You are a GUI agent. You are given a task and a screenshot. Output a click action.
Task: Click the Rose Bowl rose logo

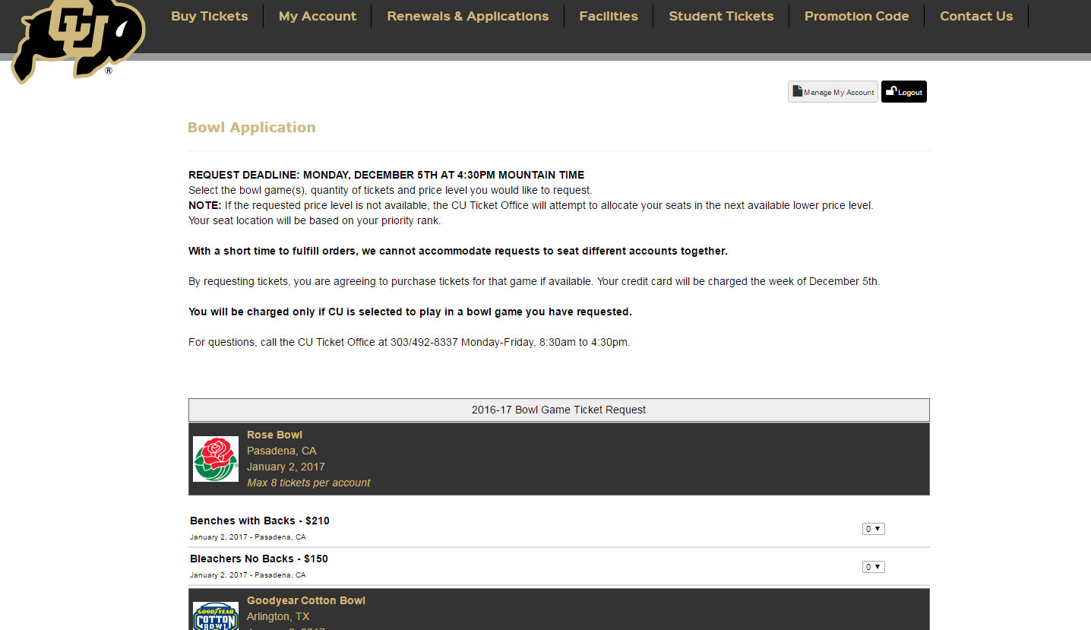(216, 459)
